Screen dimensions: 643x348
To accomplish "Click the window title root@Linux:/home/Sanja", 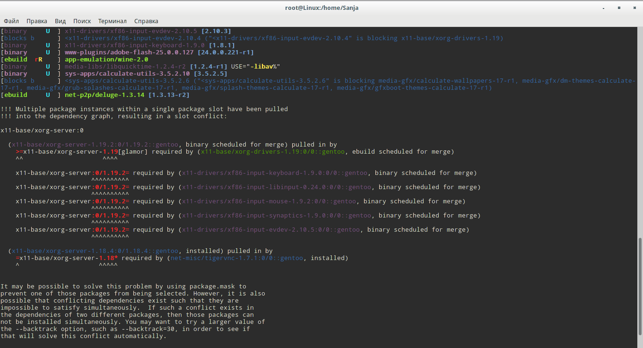I will (321, 8).
